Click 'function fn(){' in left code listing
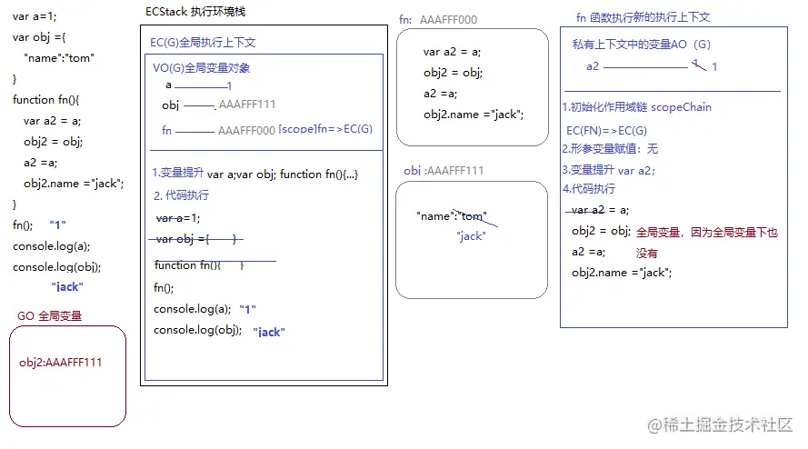 pyautogui.click(x=45, y=100)
